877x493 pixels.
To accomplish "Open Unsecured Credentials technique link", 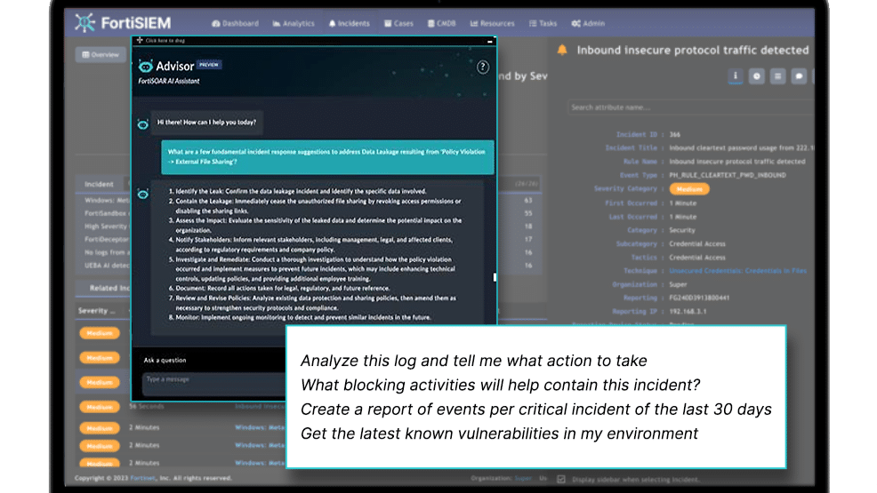I will click(x=737, y=271).
